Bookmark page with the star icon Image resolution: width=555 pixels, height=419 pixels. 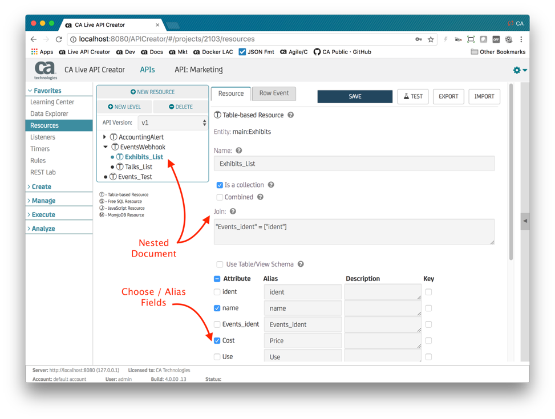pos(431,39)
